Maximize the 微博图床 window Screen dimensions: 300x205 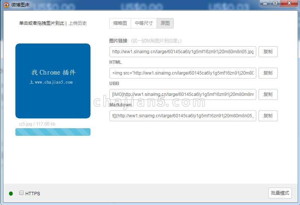(x=275, y=3)
